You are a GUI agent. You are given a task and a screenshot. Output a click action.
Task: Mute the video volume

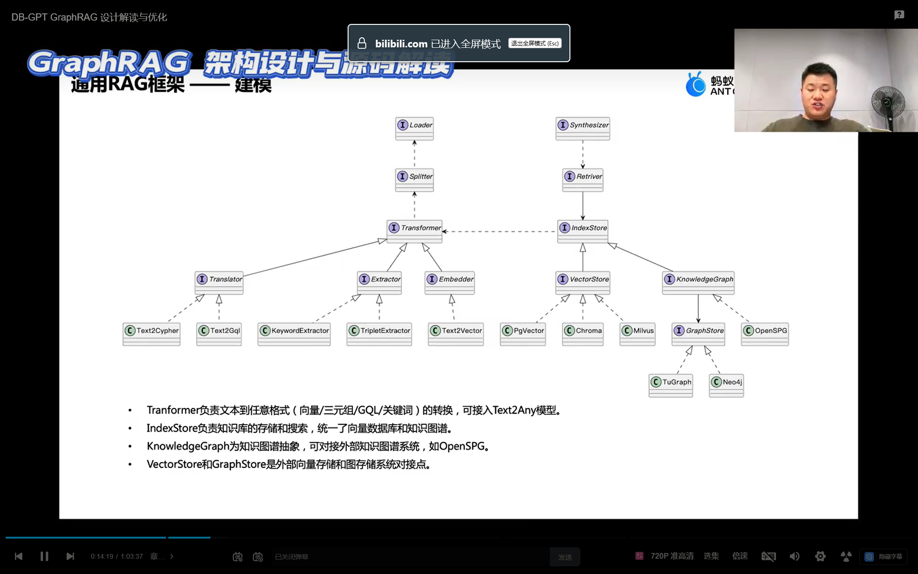click(794, 556)
